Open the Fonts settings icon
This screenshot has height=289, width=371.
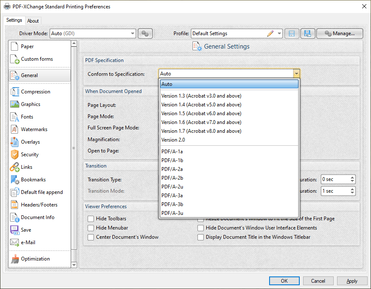[x=15, y=117]
